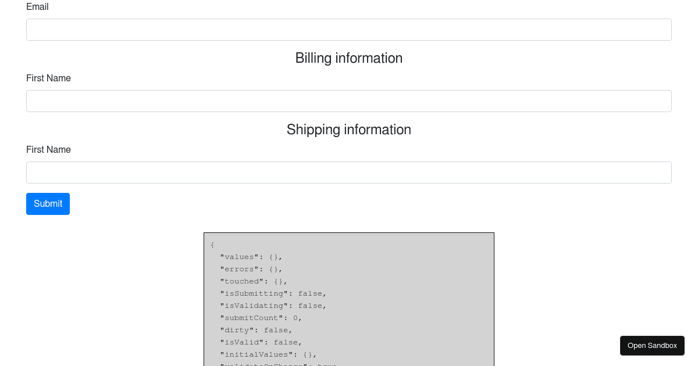Image resolution: width=698 pixels, height=366 pixels.
Task: Select the "isValidating": false line
Action: [x=273, y=306]
